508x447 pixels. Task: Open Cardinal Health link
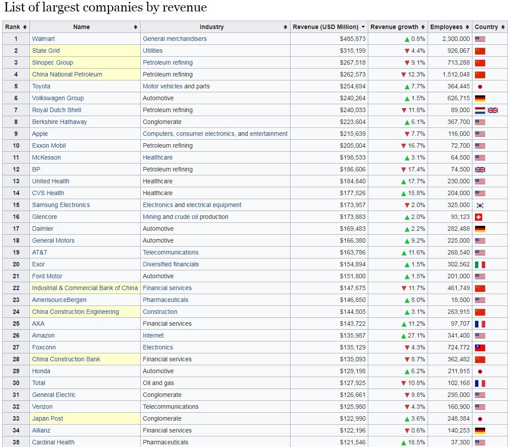point(53,442)
